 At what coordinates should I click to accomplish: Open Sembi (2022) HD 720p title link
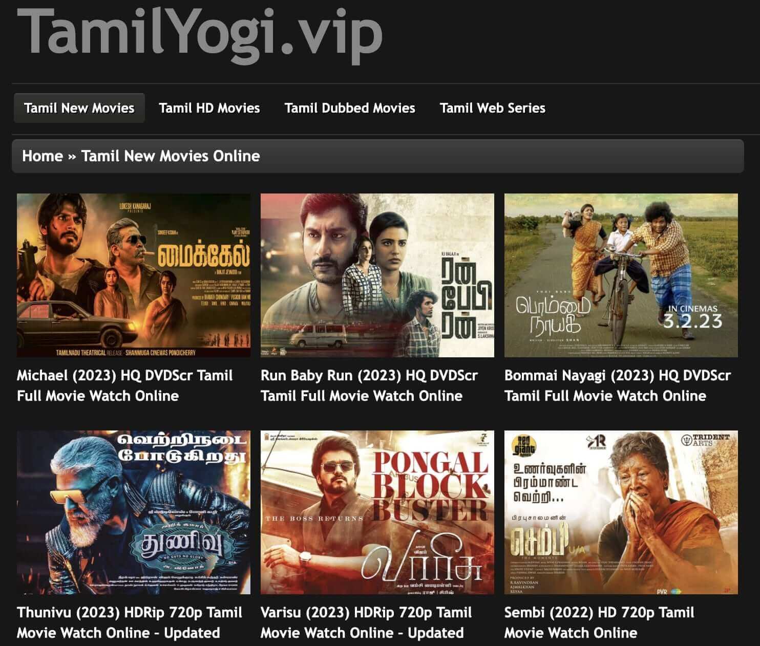point(599,622)
